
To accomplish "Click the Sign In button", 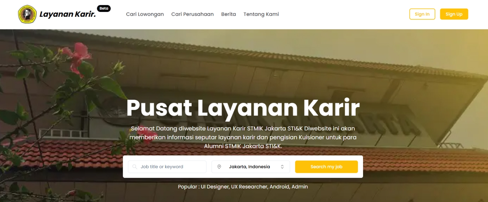I will (x=422, y=14).
